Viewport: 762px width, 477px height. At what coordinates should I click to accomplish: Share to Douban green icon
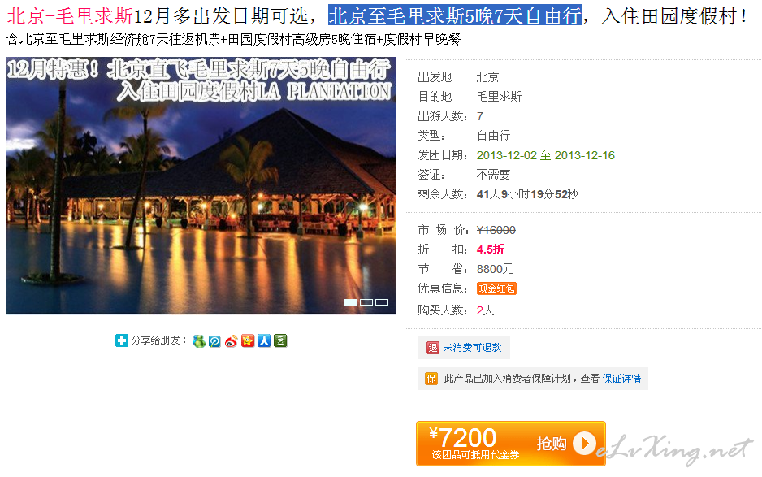pyautogui.click(x=280, y=340)
